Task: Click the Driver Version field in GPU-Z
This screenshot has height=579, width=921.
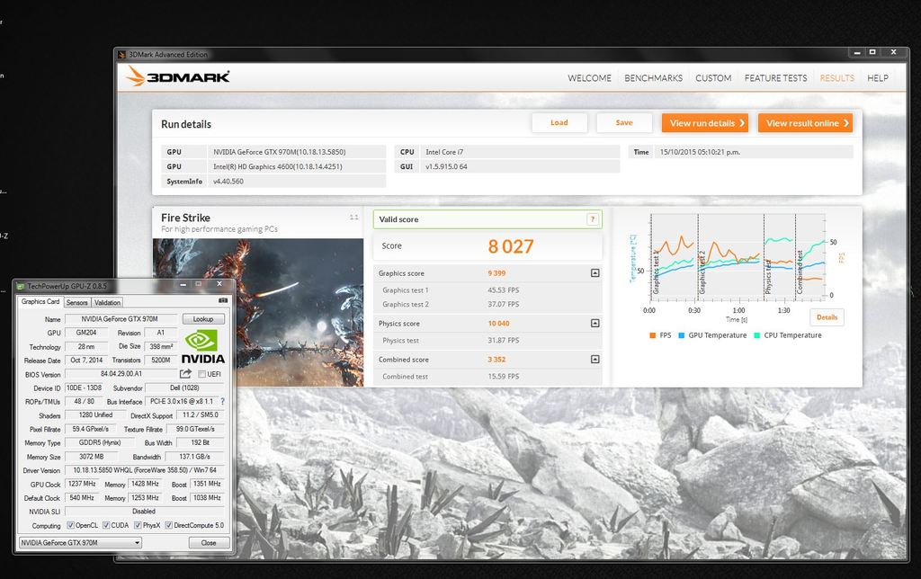Action: click(x=144, y=470)
